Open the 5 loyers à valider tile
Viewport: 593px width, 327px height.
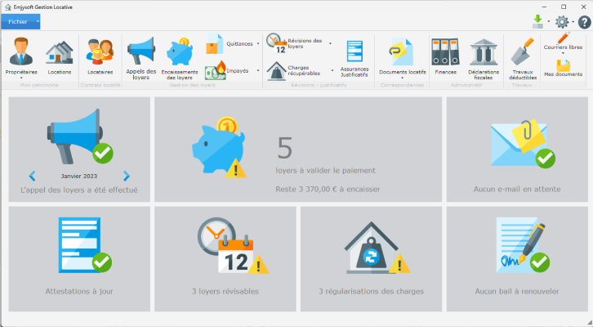pyautogui.click(x=298, y=150)
